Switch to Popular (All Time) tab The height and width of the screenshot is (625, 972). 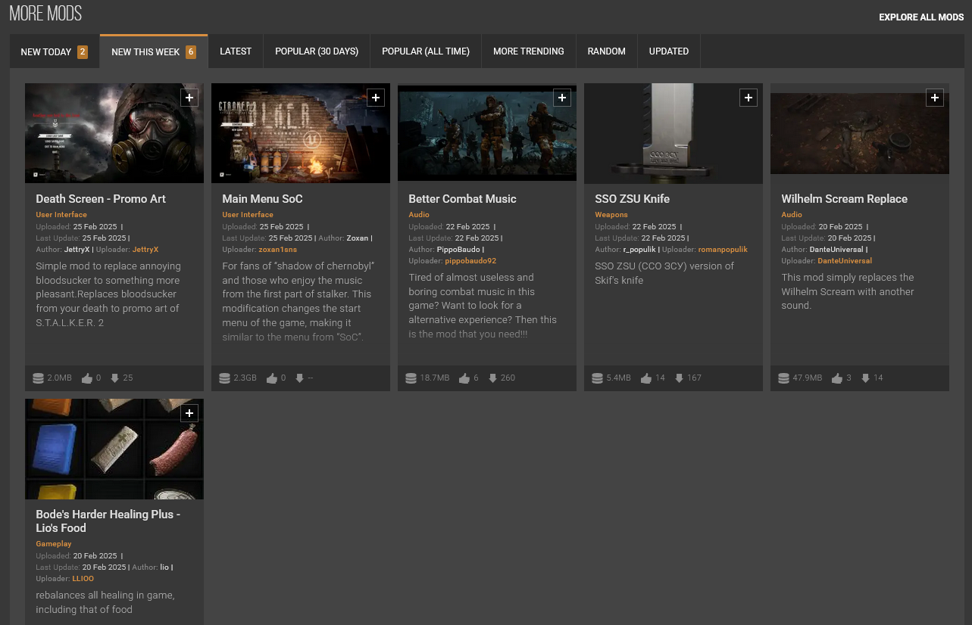[426, 51]
